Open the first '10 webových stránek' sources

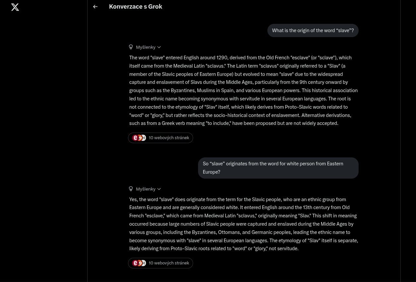pos(169,138)
